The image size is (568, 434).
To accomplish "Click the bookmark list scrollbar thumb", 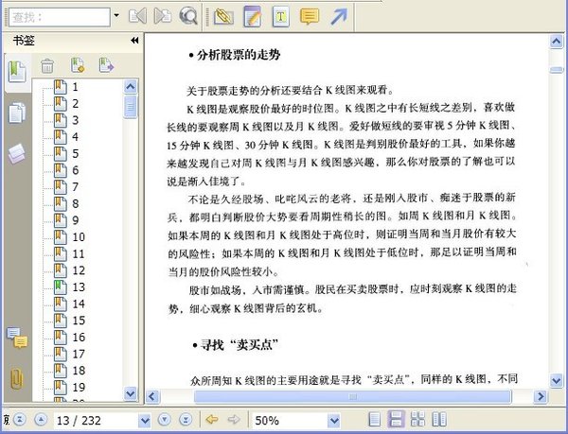I will coord(130,107).
